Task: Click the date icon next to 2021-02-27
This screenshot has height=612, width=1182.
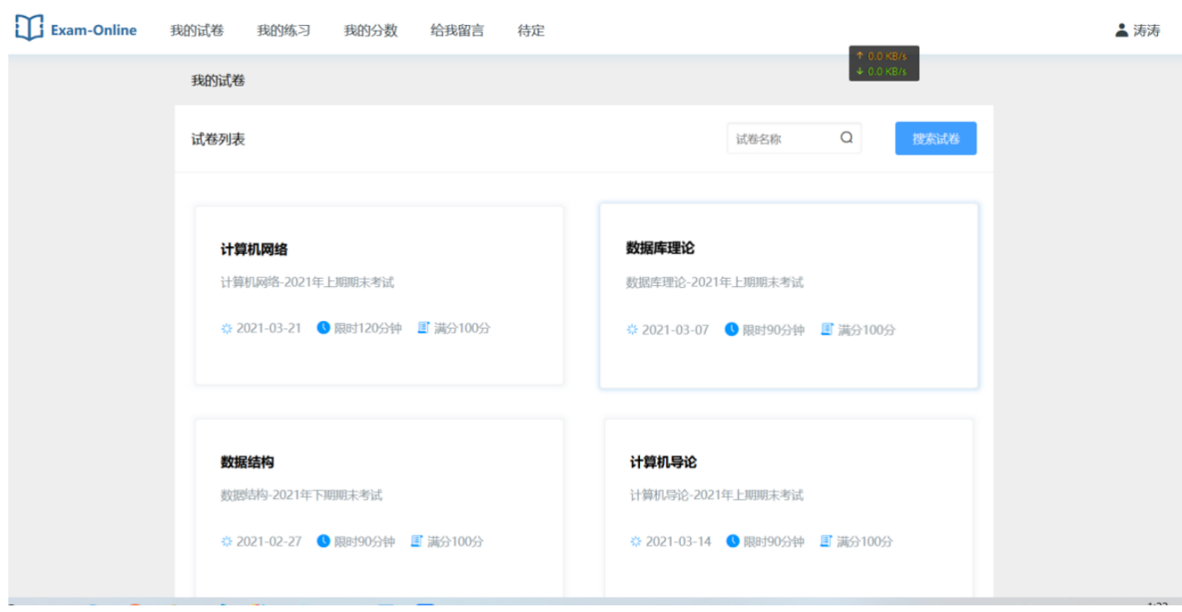Action: tap(226, 541)
